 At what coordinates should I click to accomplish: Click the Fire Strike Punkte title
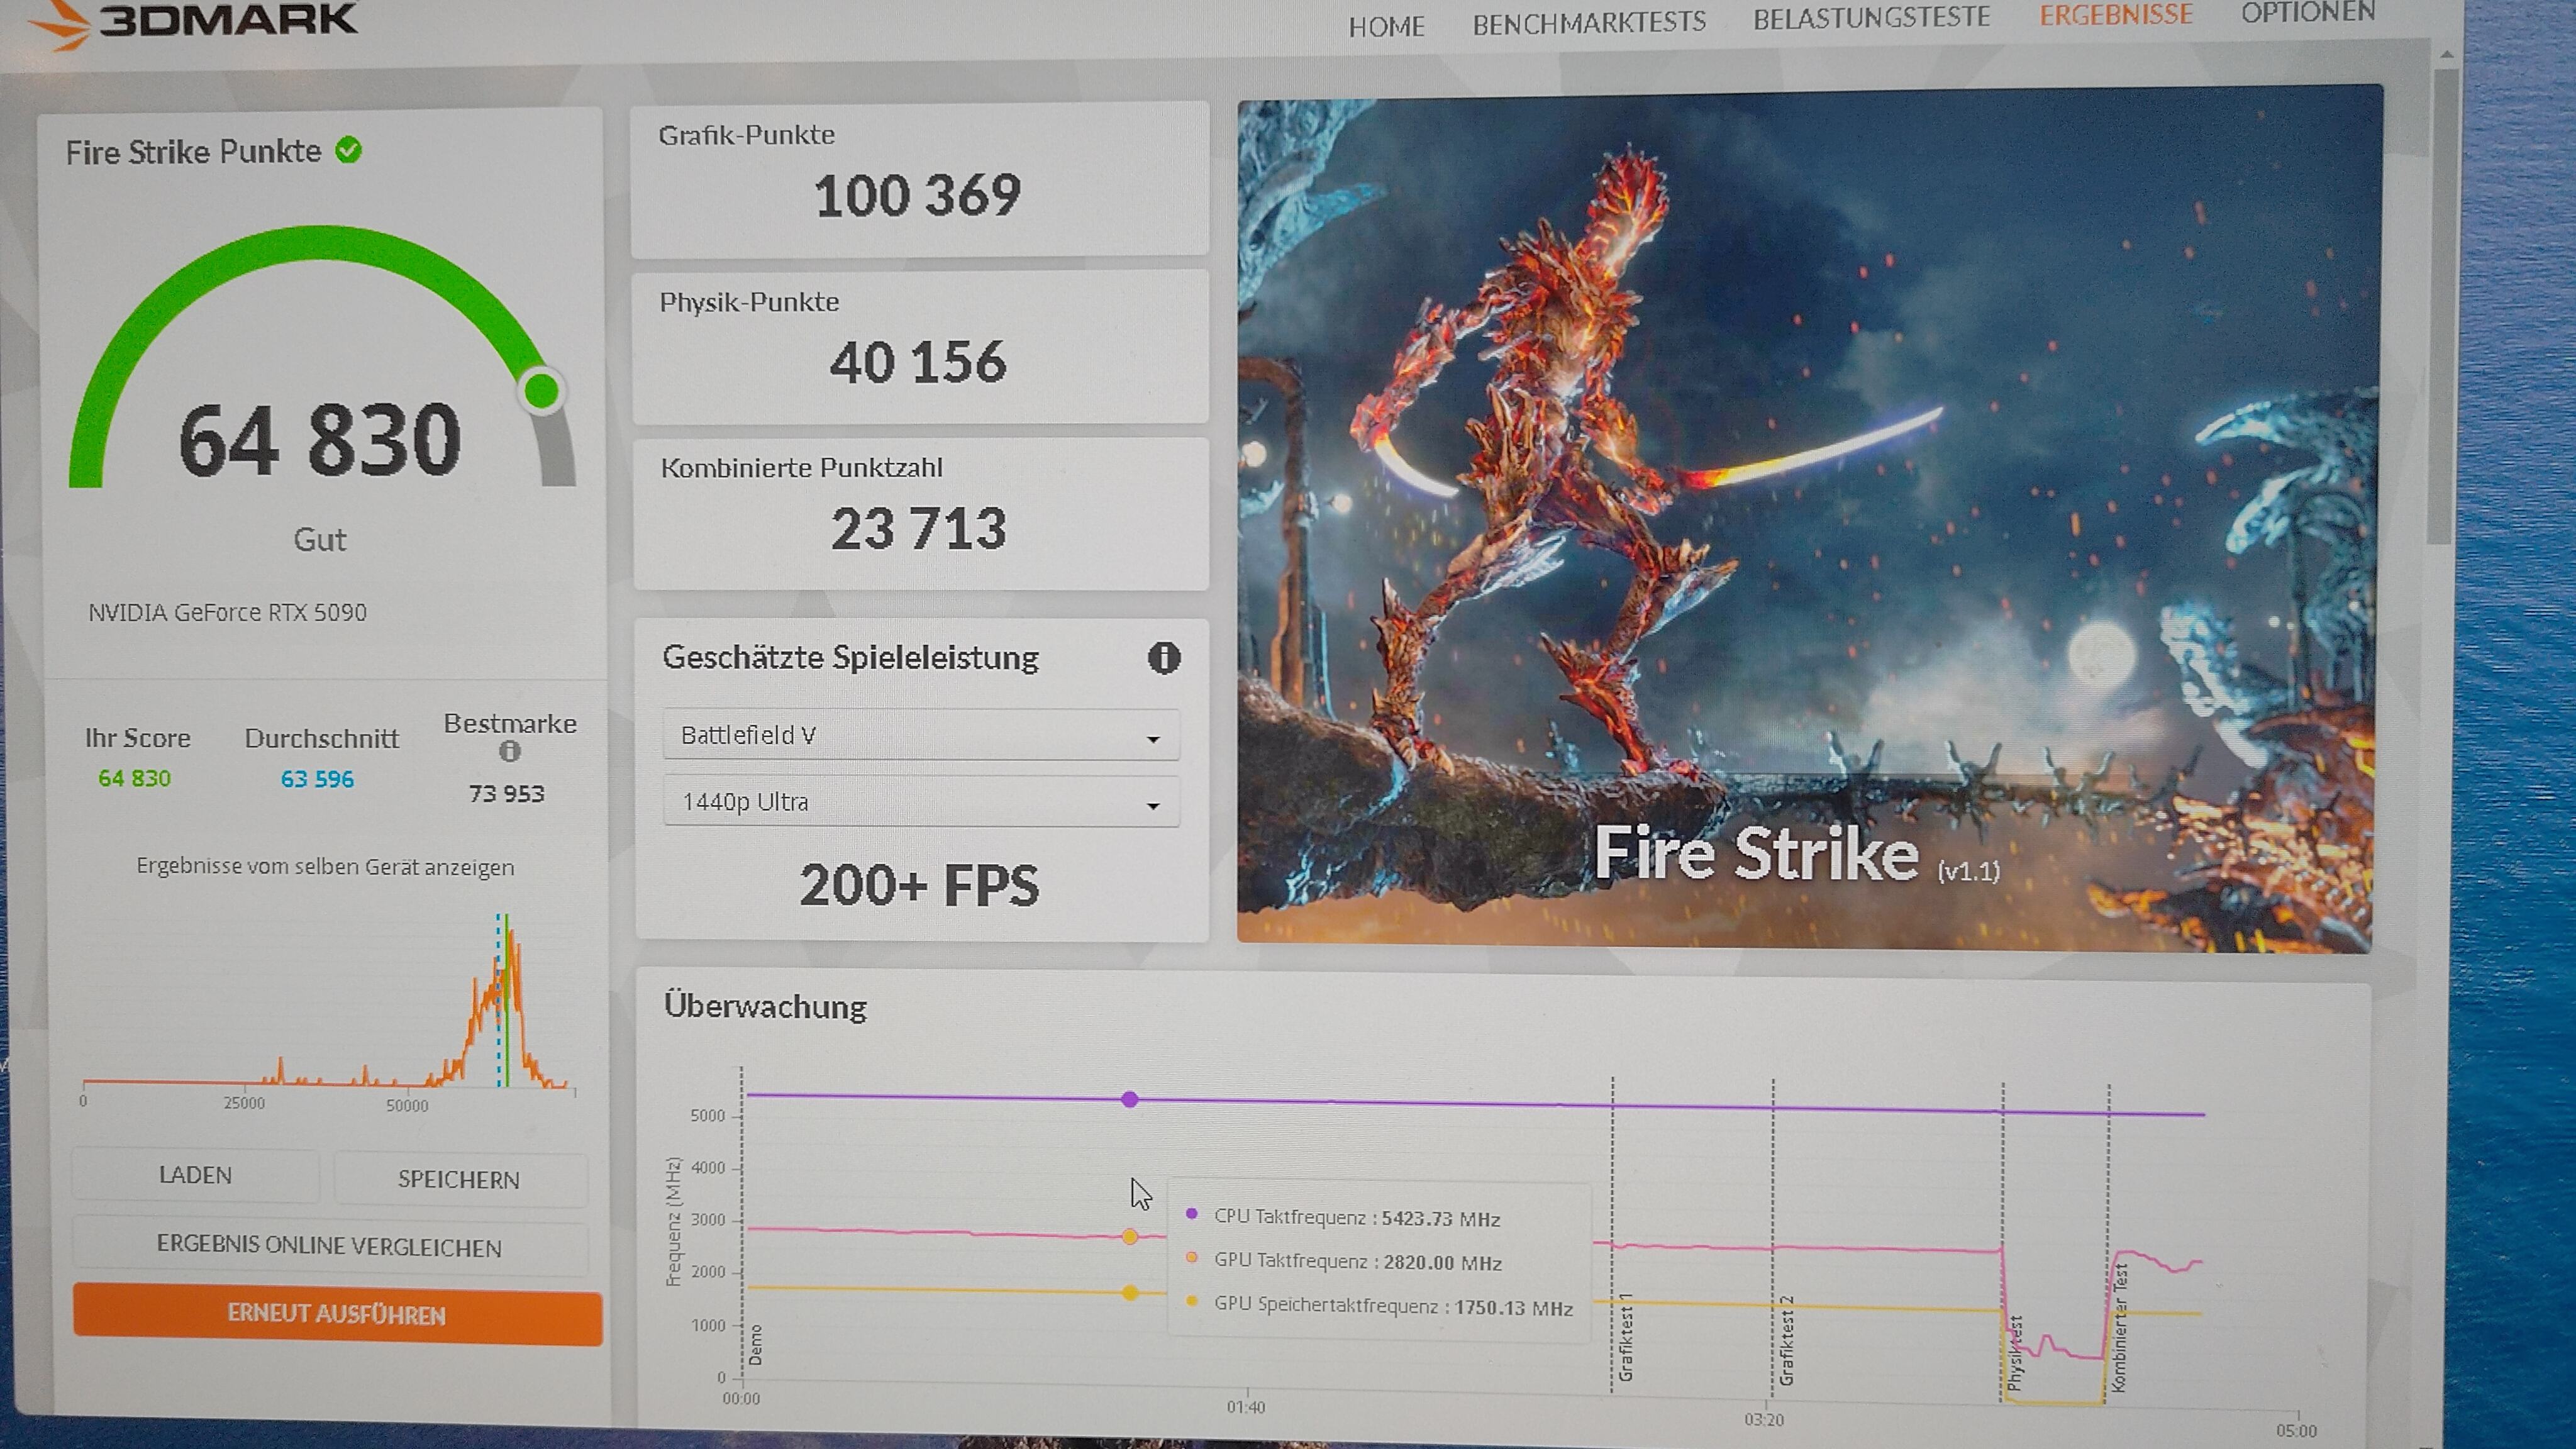(193, 152)
